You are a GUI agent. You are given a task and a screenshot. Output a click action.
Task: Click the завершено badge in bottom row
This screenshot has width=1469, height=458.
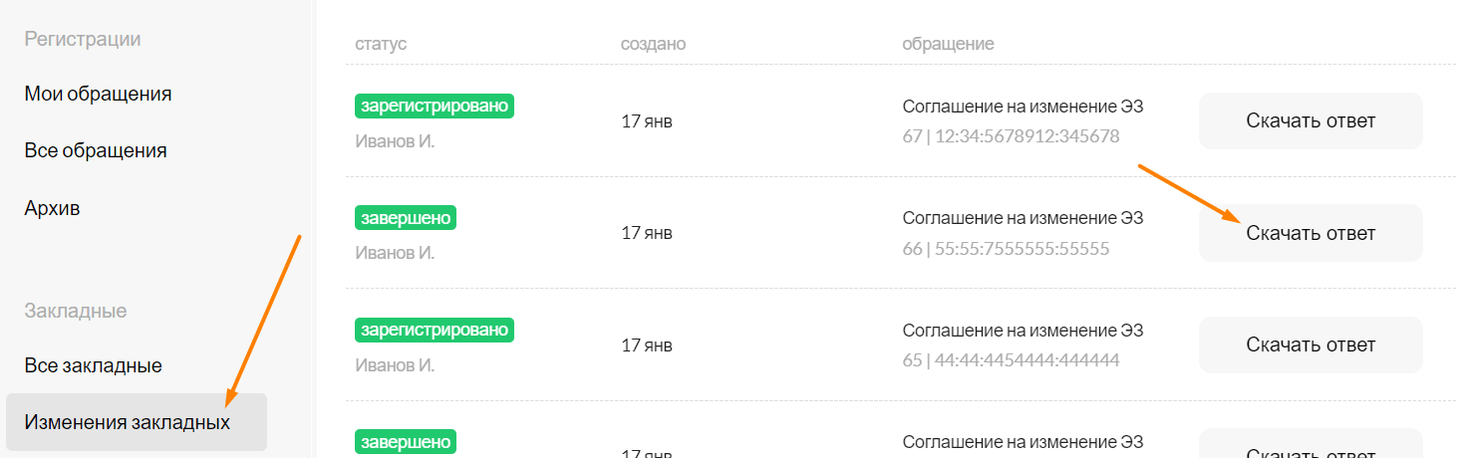(x=406, y=441)
